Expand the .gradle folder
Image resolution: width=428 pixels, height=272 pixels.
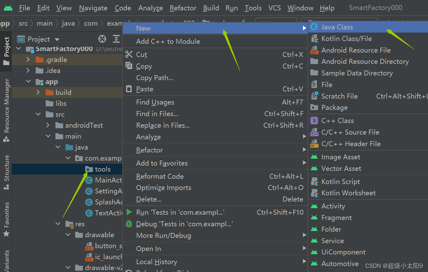pos(28,59)
